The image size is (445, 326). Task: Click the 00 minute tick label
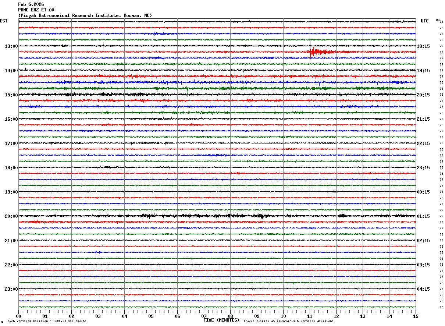[x=18, y=316]
